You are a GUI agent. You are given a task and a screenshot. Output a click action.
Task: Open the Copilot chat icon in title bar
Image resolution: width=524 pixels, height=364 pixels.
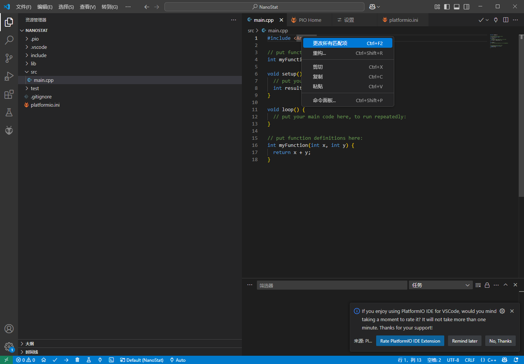[372, 7]
